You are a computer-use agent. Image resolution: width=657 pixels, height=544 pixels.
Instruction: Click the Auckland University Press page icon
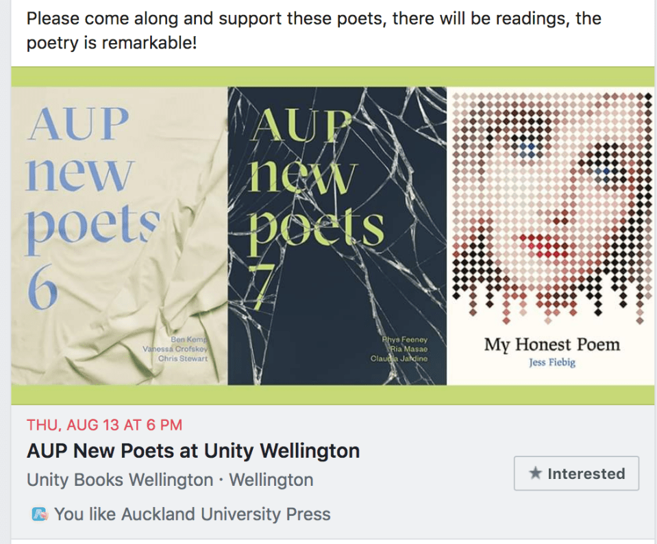tap(40, 514)
